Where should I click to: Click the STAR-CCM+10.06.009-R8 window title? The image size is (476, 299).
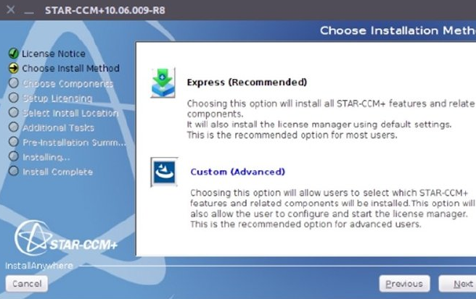(x=105, y=10)
